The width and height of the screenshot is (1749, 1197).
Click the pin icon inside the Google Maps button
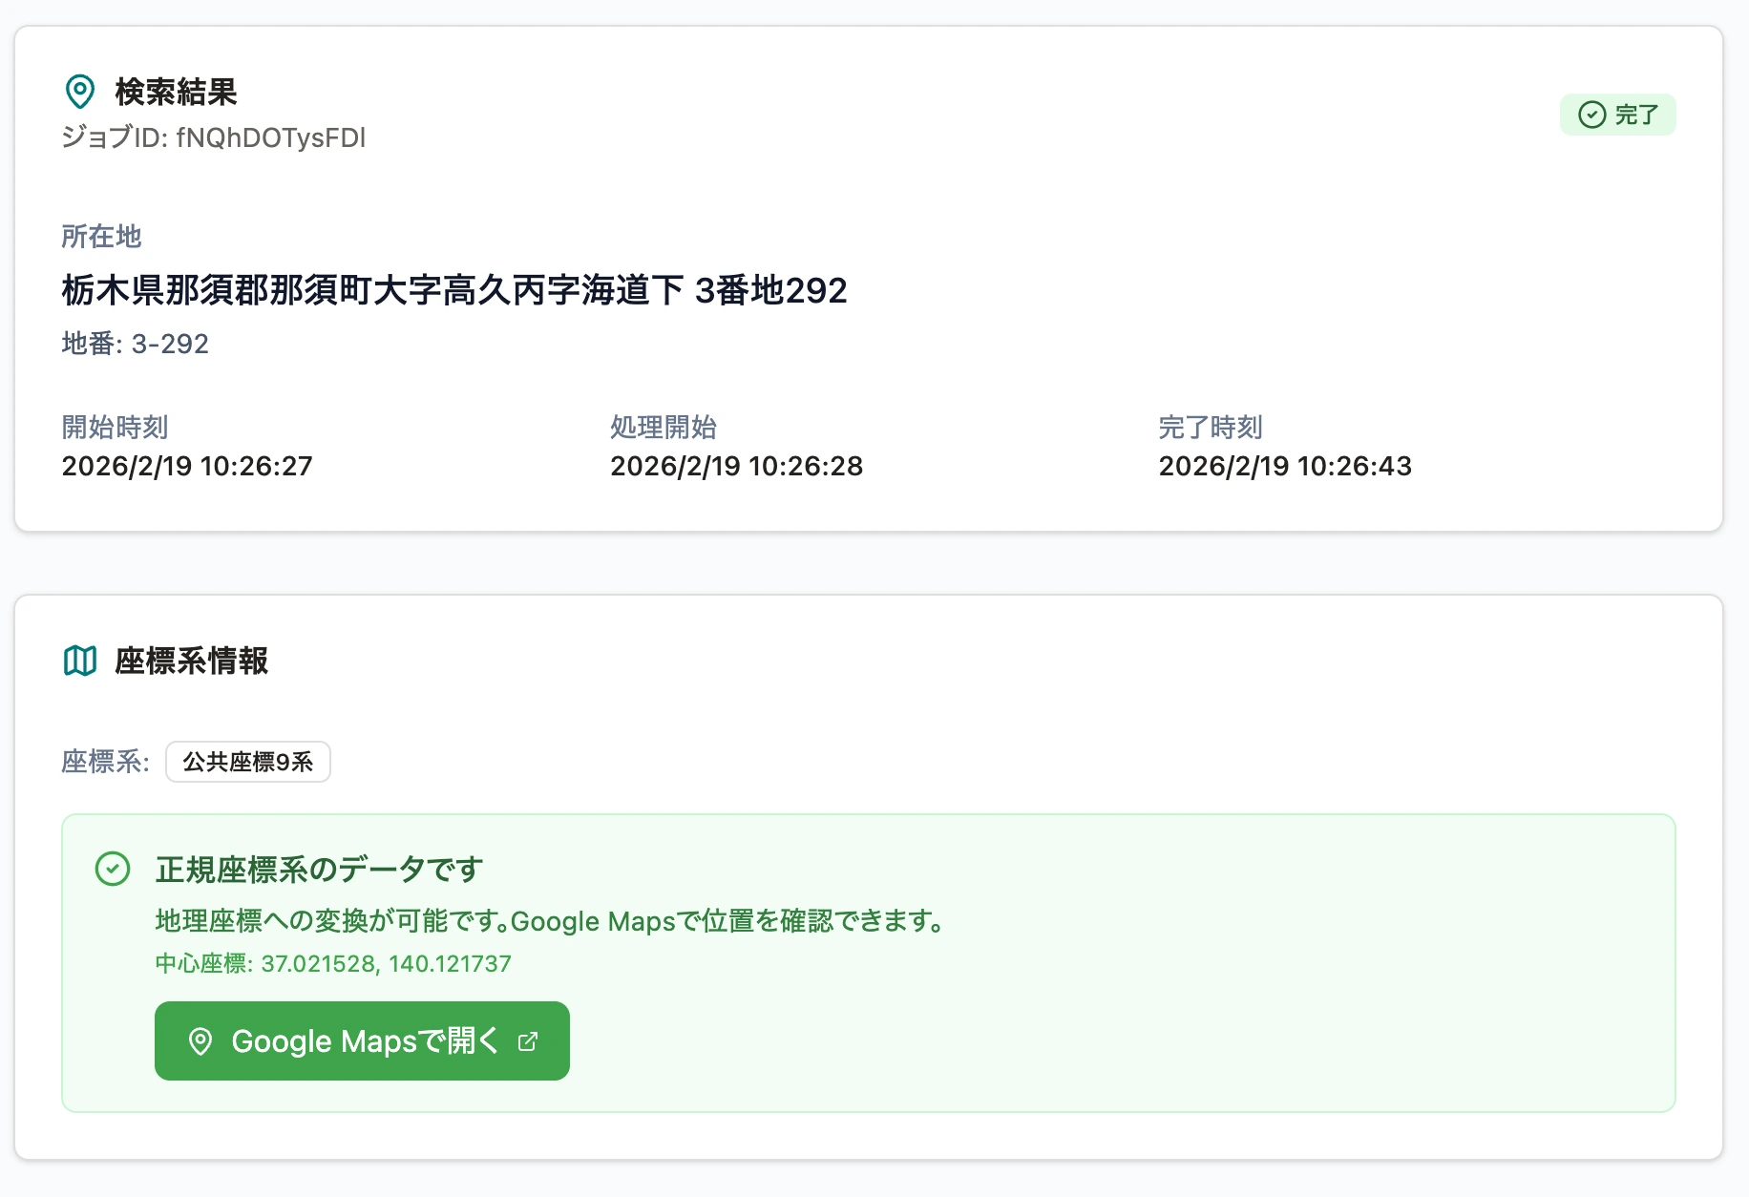[x=201, y=1041]
